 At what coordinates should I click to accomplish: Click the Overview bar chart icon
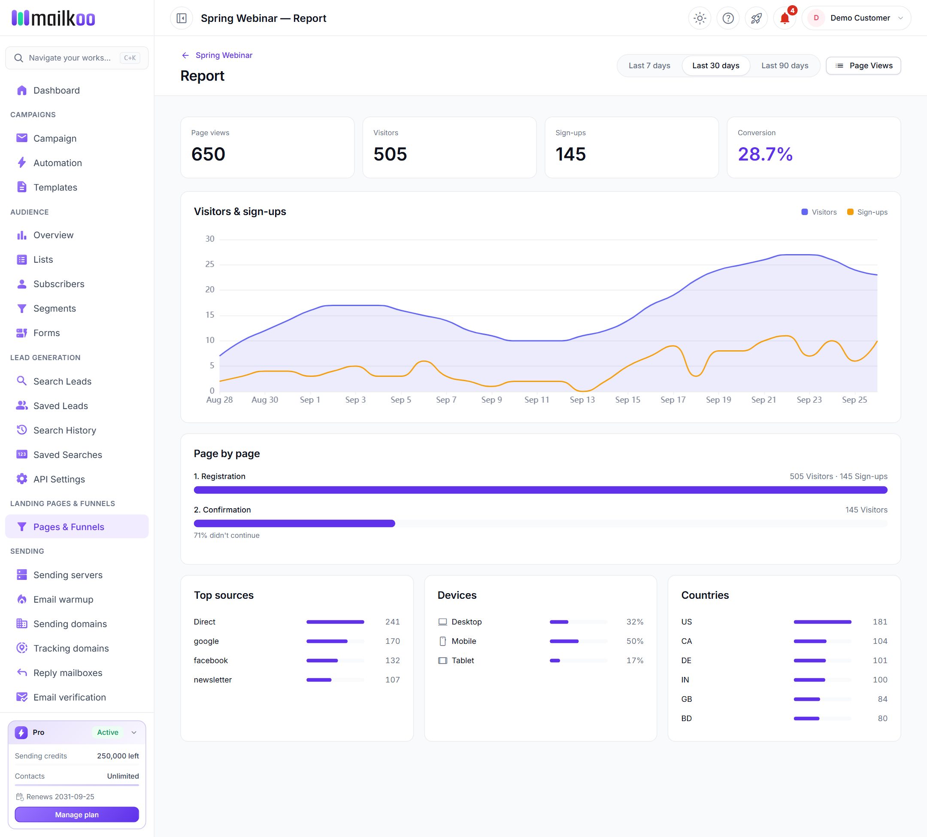[x=21, y=235]
